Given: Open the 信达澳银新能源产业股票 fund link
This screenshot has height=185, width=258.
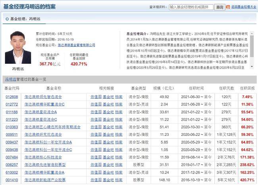Looking at the screenshot, I should [x=45, y=180].
